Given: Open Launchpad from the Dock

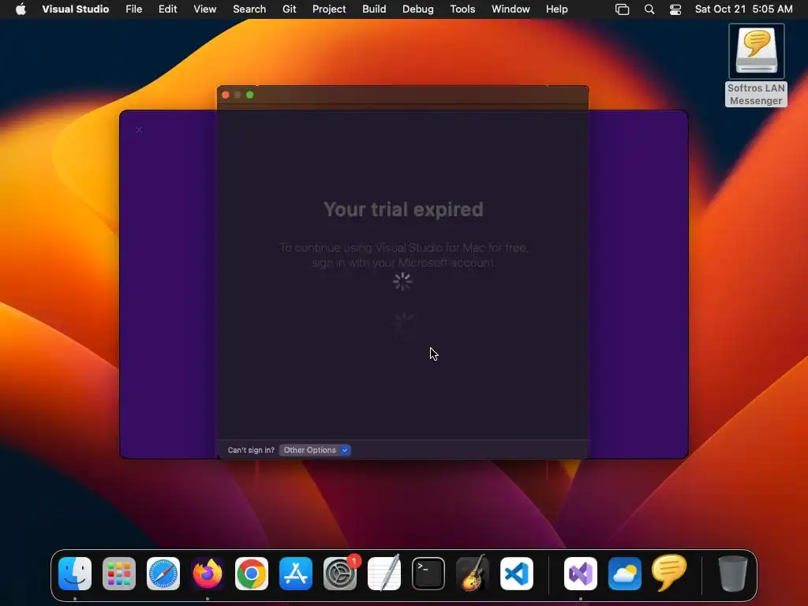Looking at the screenshot, I should pos(119,574).
